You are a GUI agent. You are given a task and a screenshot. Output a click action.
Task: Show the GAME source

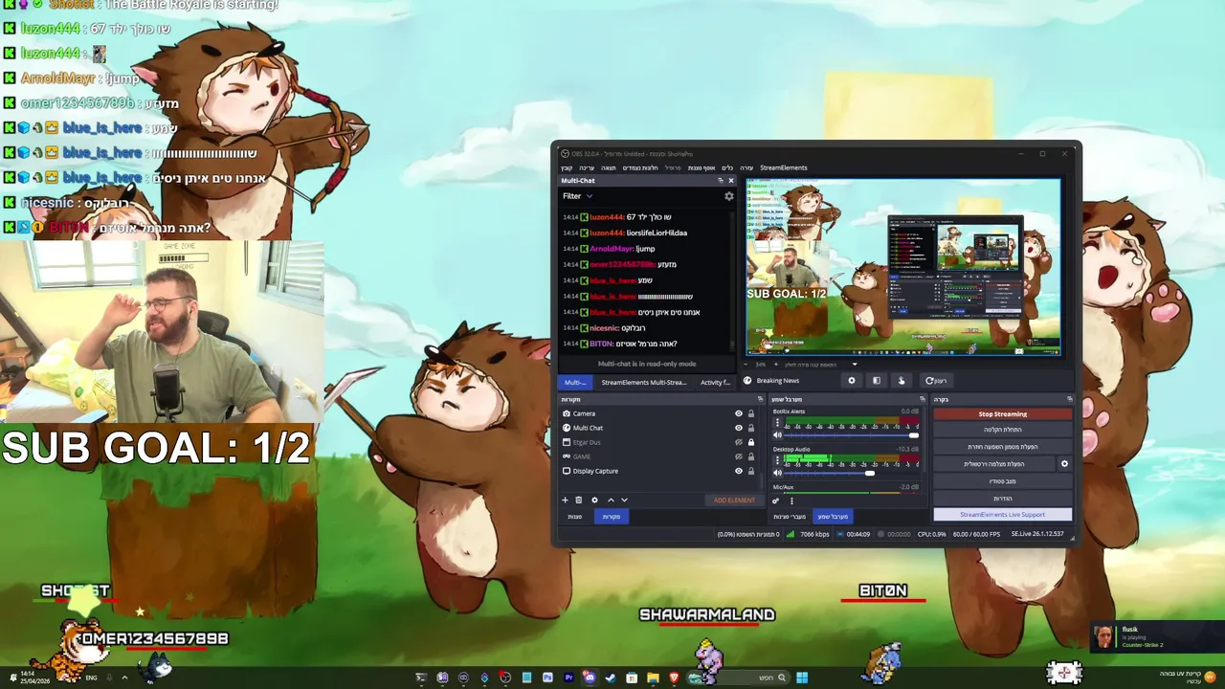[x=738, y=456]
